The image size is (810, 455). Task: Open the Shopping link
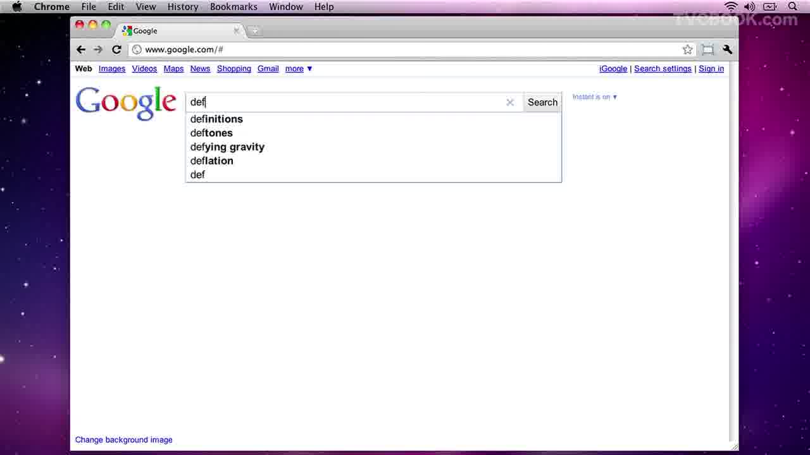(x=234, y=68)
